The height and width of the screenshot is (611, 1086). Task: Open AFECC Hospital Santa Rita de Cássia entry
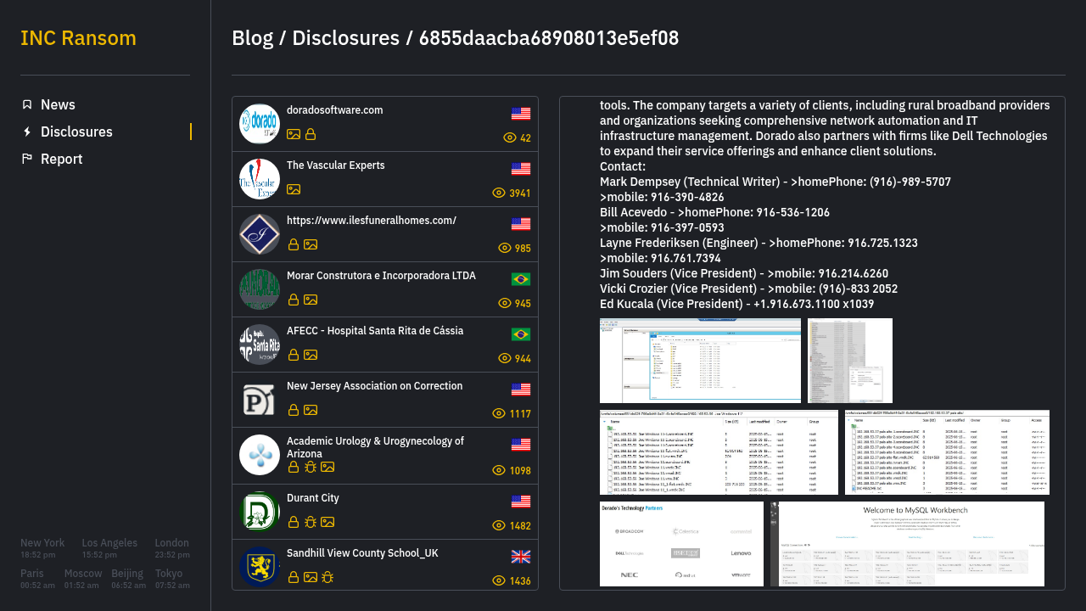pyautogui.click(x=385, y=345)
